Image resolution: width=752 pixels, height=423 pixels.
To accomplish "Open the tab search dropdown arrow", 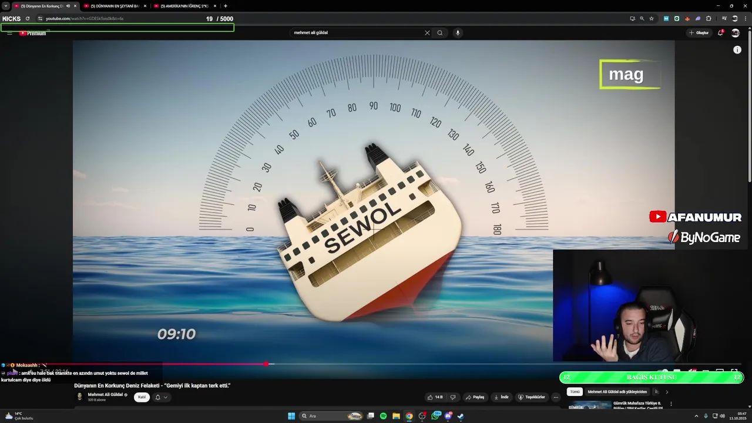I will coord(6,6).
